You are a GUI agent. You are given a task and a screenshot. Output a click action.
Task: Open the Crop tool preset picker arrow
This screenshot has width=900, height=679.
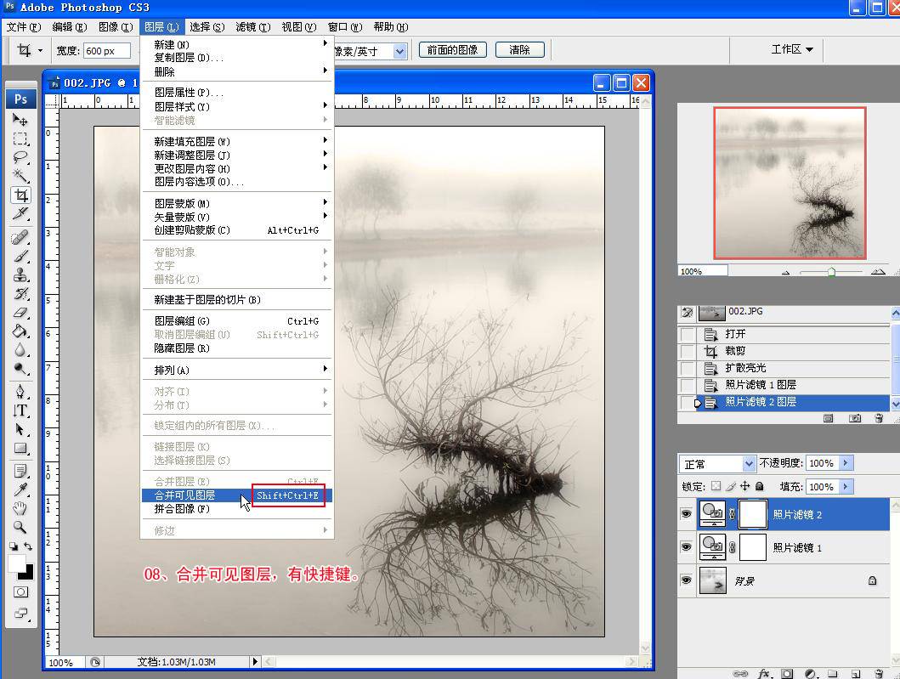pyautogui.click(x=40, y=50)
